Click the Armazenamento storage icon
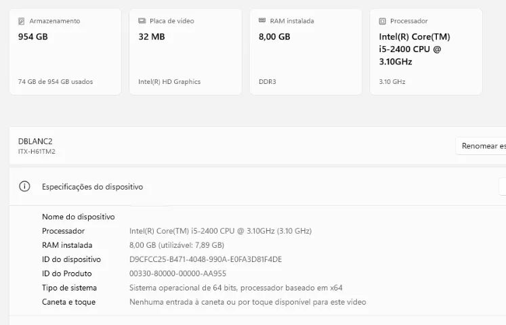This screenshot has height=325, width=506. click(x=22, y=21)
